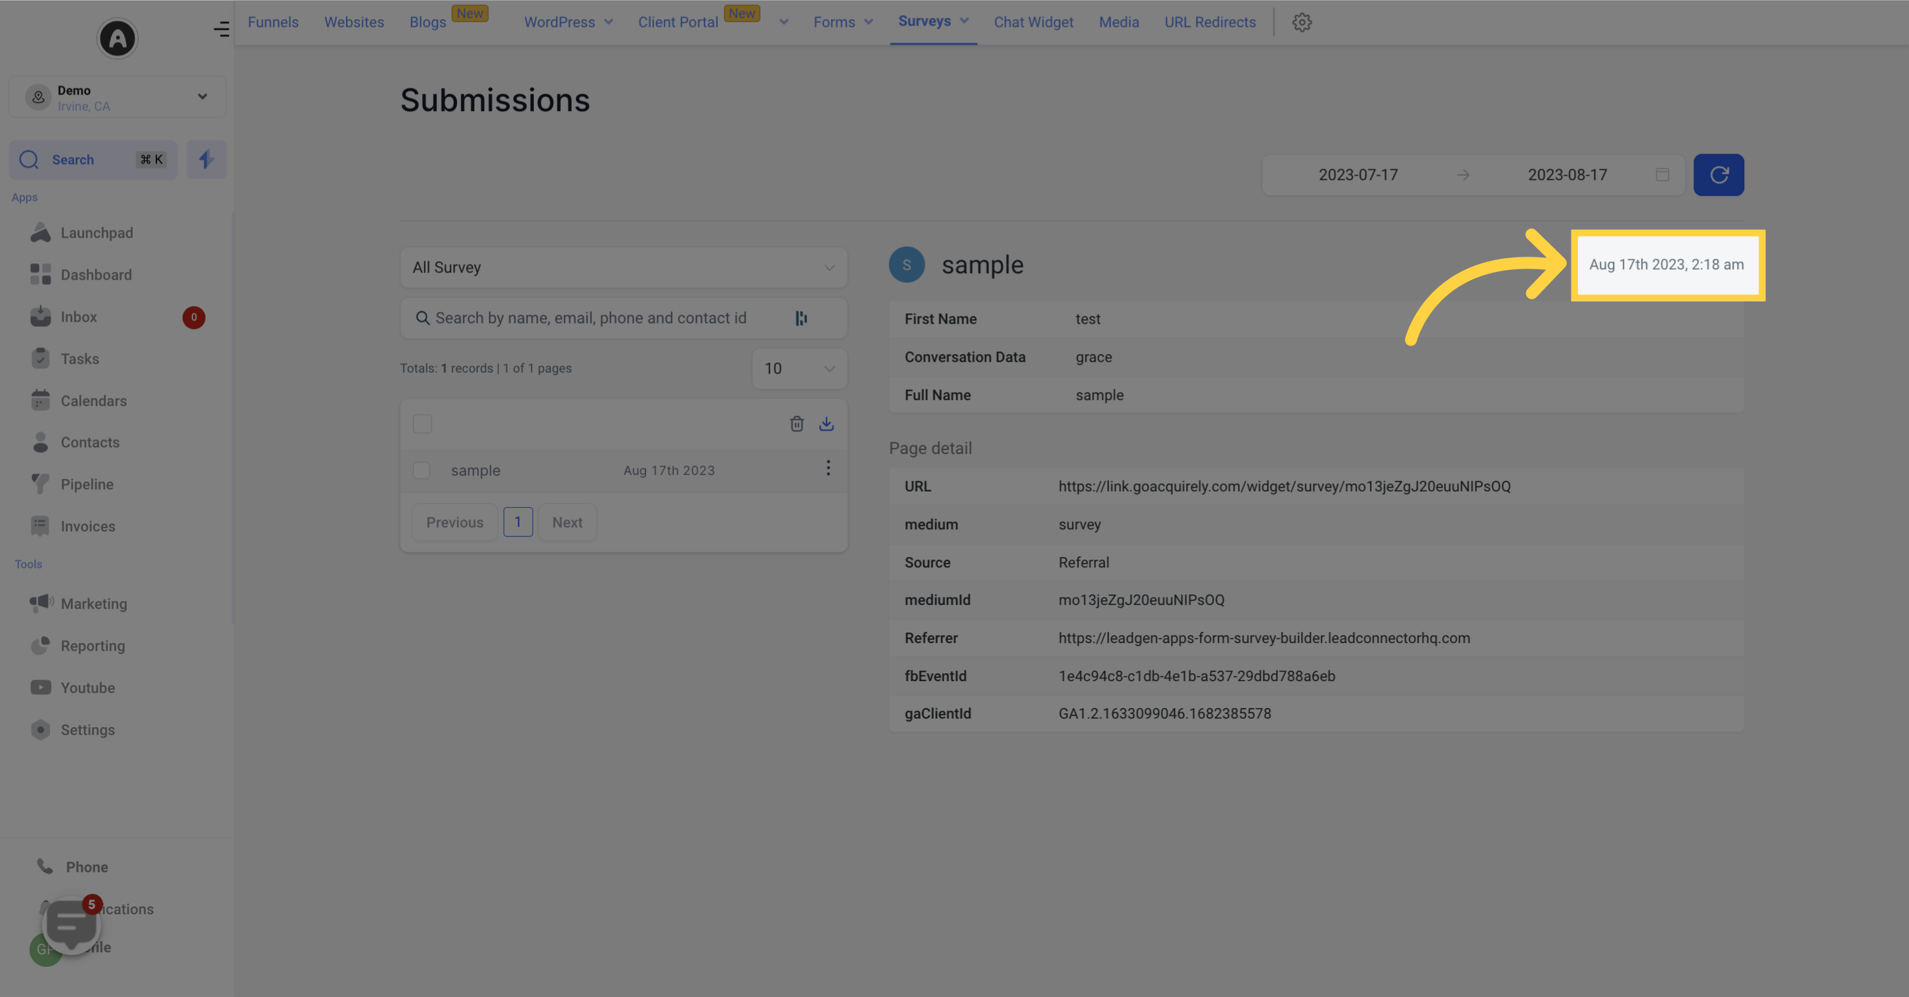Click the delete icon in submissions header
The image size is (1909, 997).
coord(797,423)
